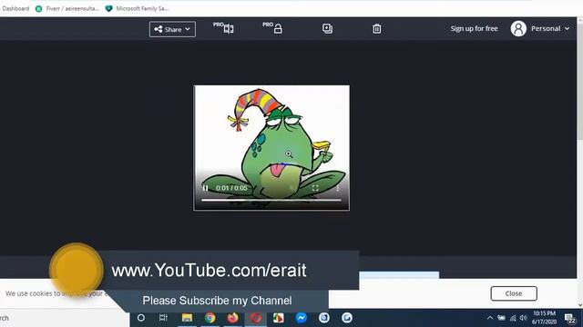Open Messenger from taskbar
Screen dimensions: 583x327
click(302, 318)
